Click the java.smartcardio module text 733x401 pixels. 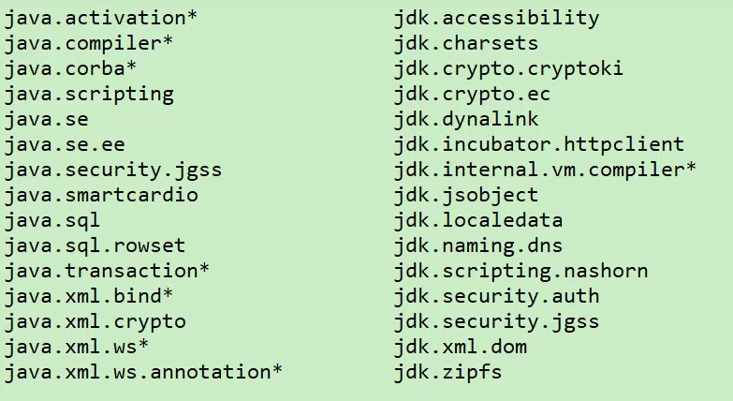pos(101,195)
